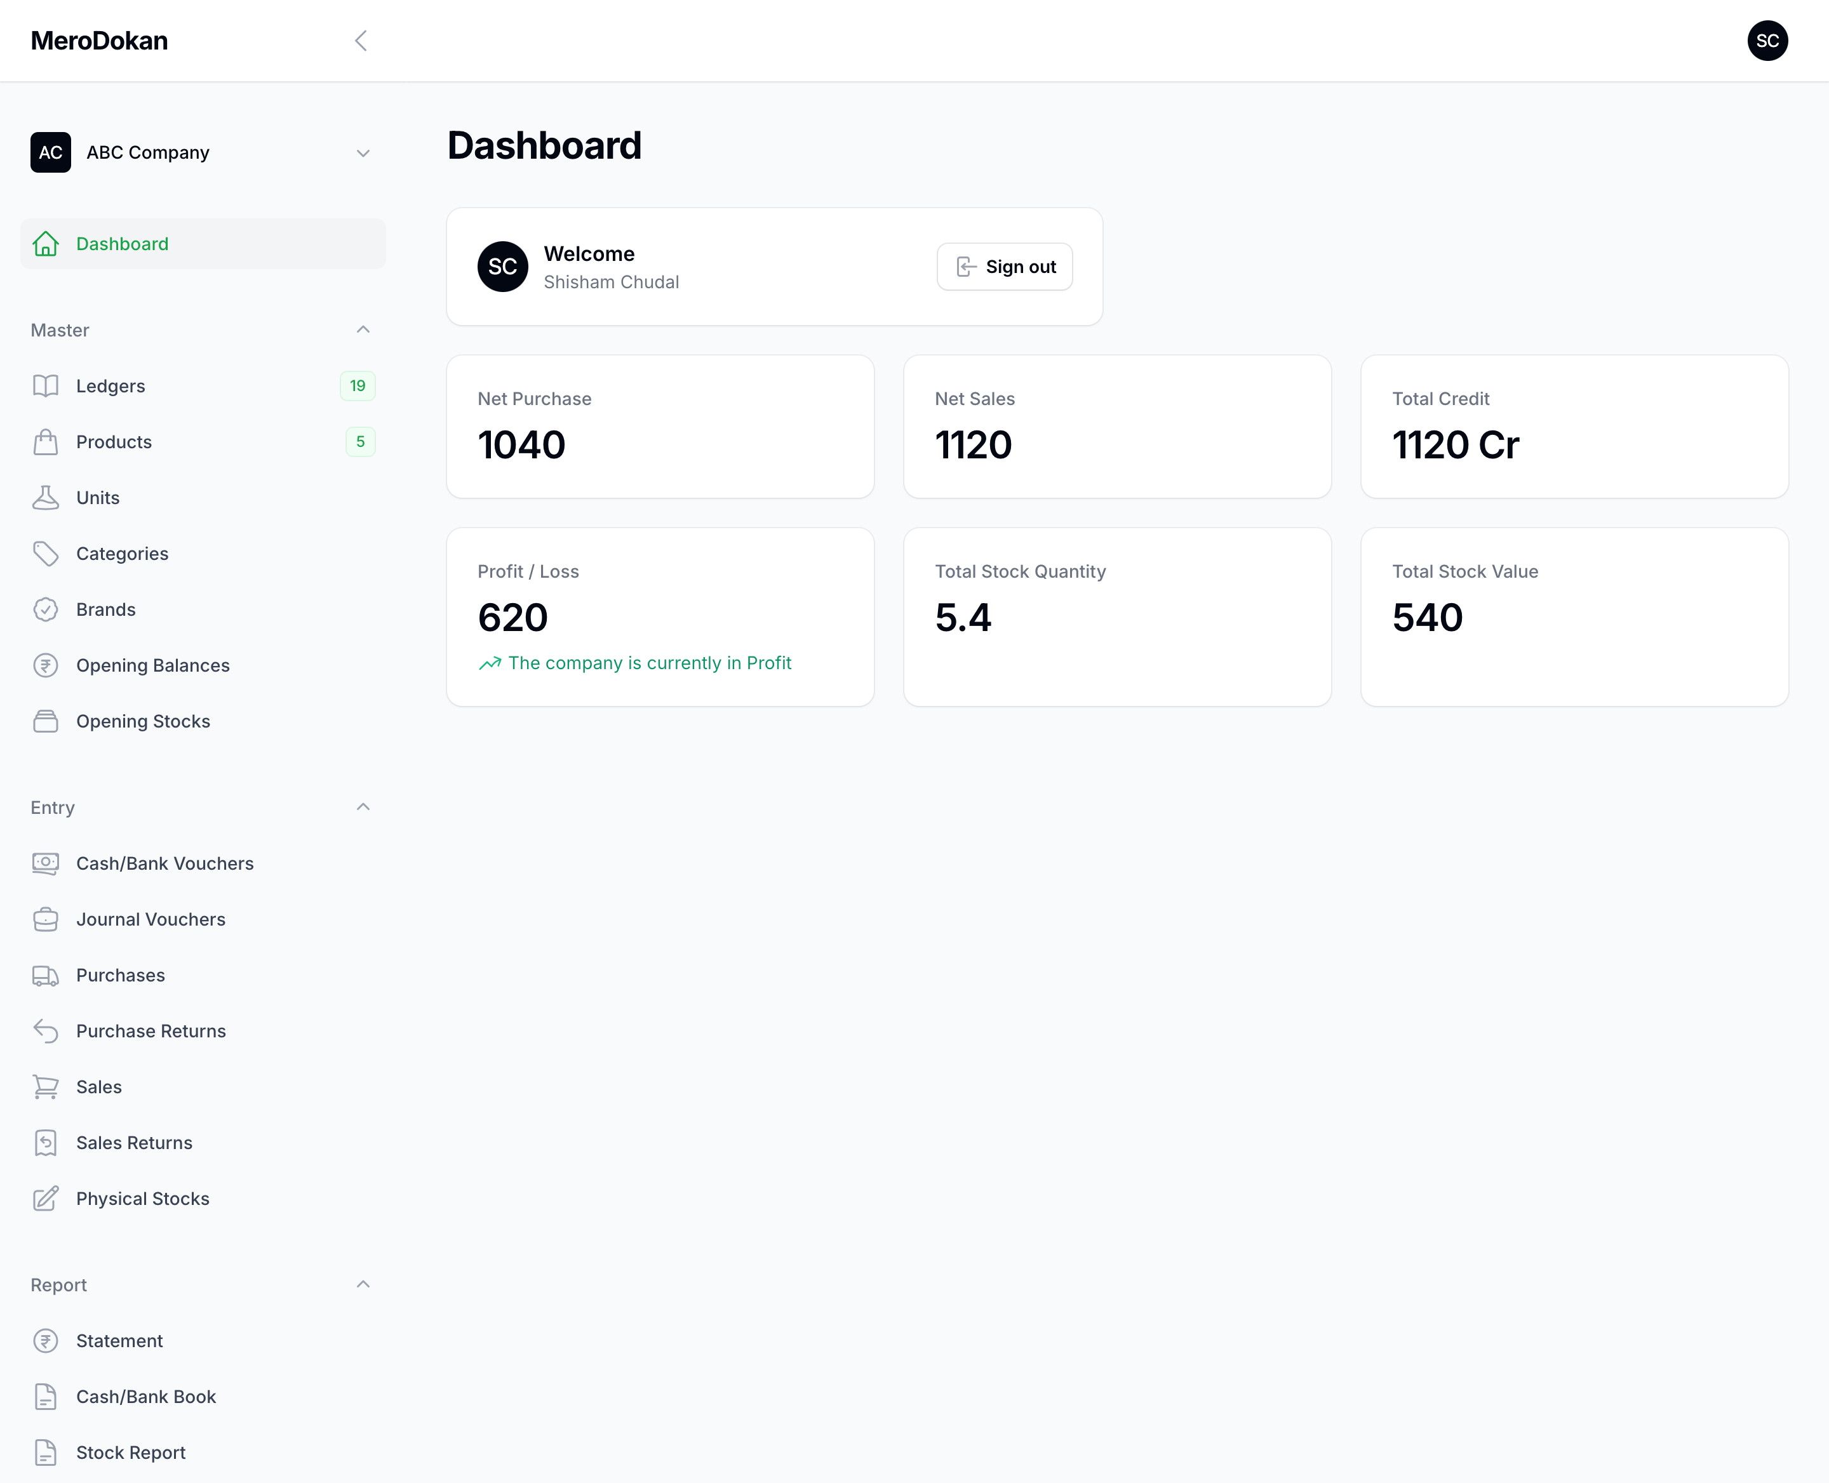1829x1483 pixels.
Task: Select the Units flask icon
Action: [x=46, y=497]
